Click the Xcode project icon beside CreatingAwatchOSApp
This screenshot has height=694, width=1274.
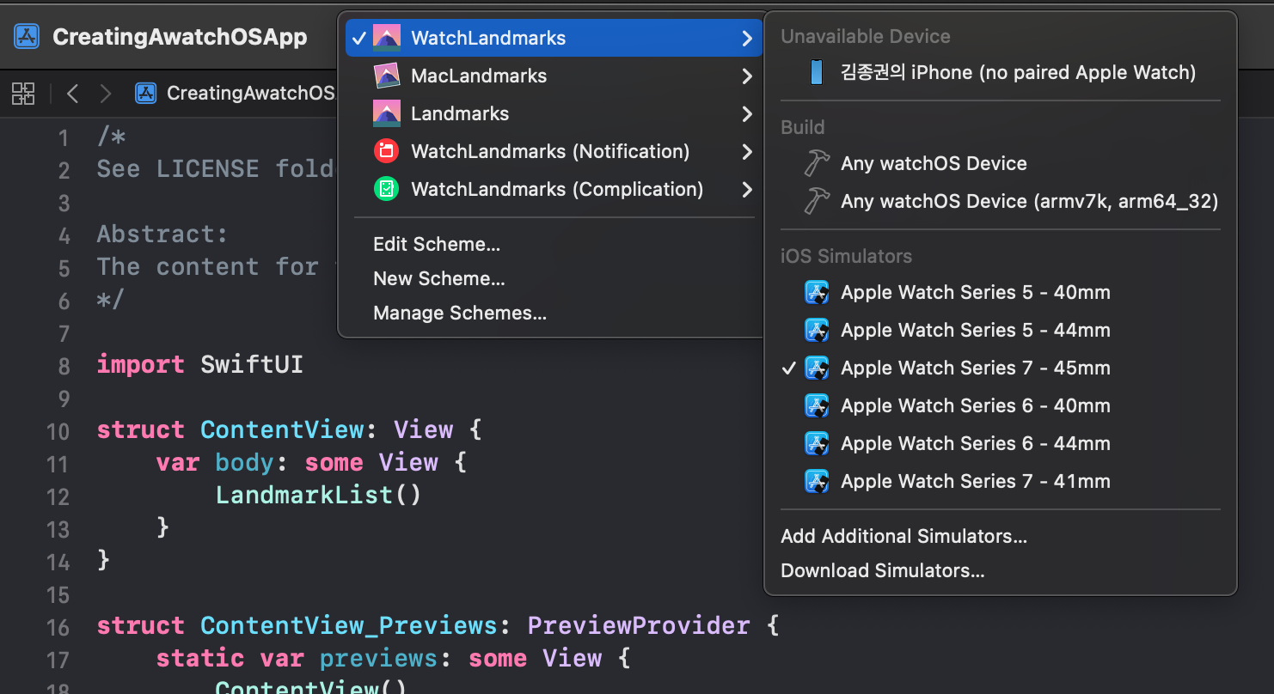click(x=27, y=37)
